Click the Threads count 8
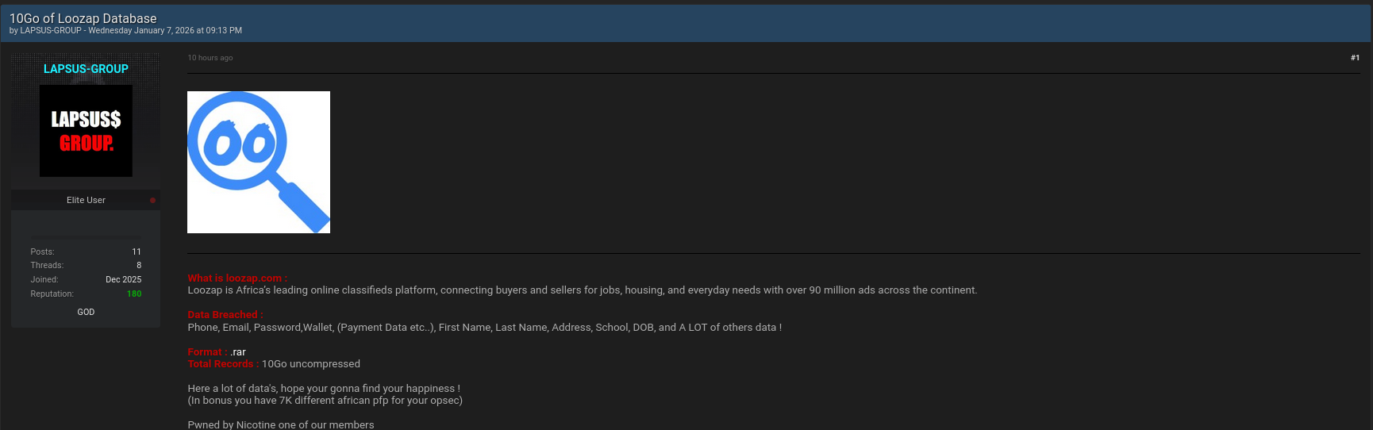Screen dimensions: 1373x430 coord(139,265)
